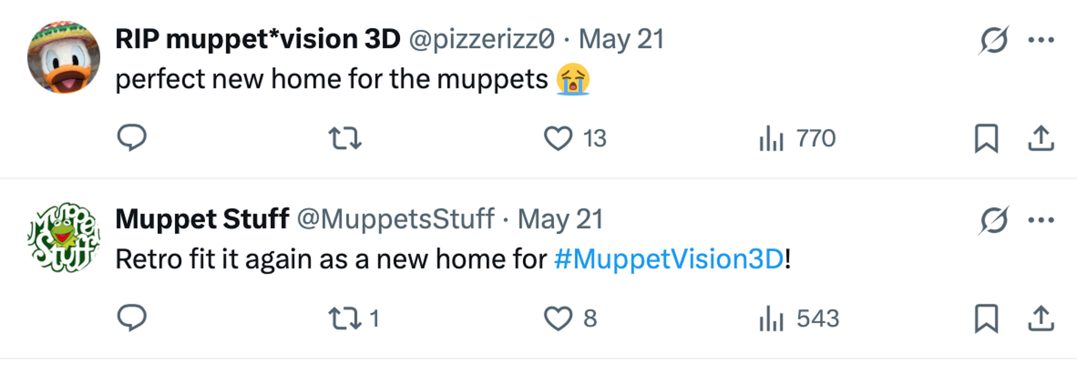This screenshot has width=1077, height=374.
Task: Share the pizzerizz0 tweet
Action: coord(1041,139)
